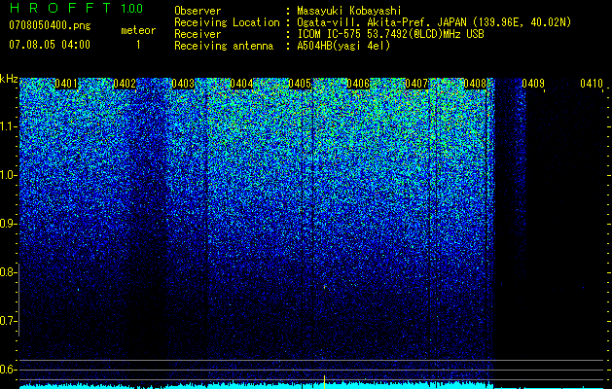This screenshot has width=612, height=389.
Task: Click the yellow meteor spike in the bottom level graph
Action: pos(324,382)
